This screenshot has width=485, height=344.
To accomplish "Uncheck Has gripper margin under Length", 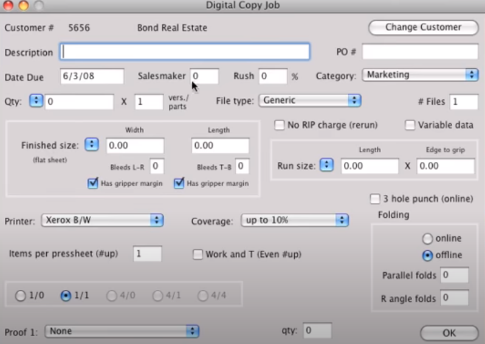I will click(x=179, y=183).
